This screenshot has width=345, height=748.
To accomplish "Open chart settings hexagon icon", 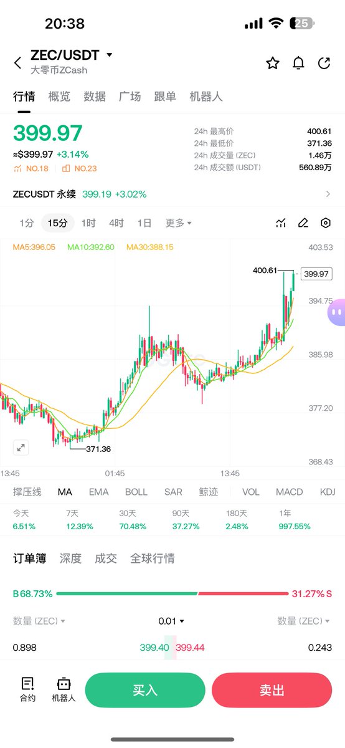I will pyautogui.click(x=326, y=223).
